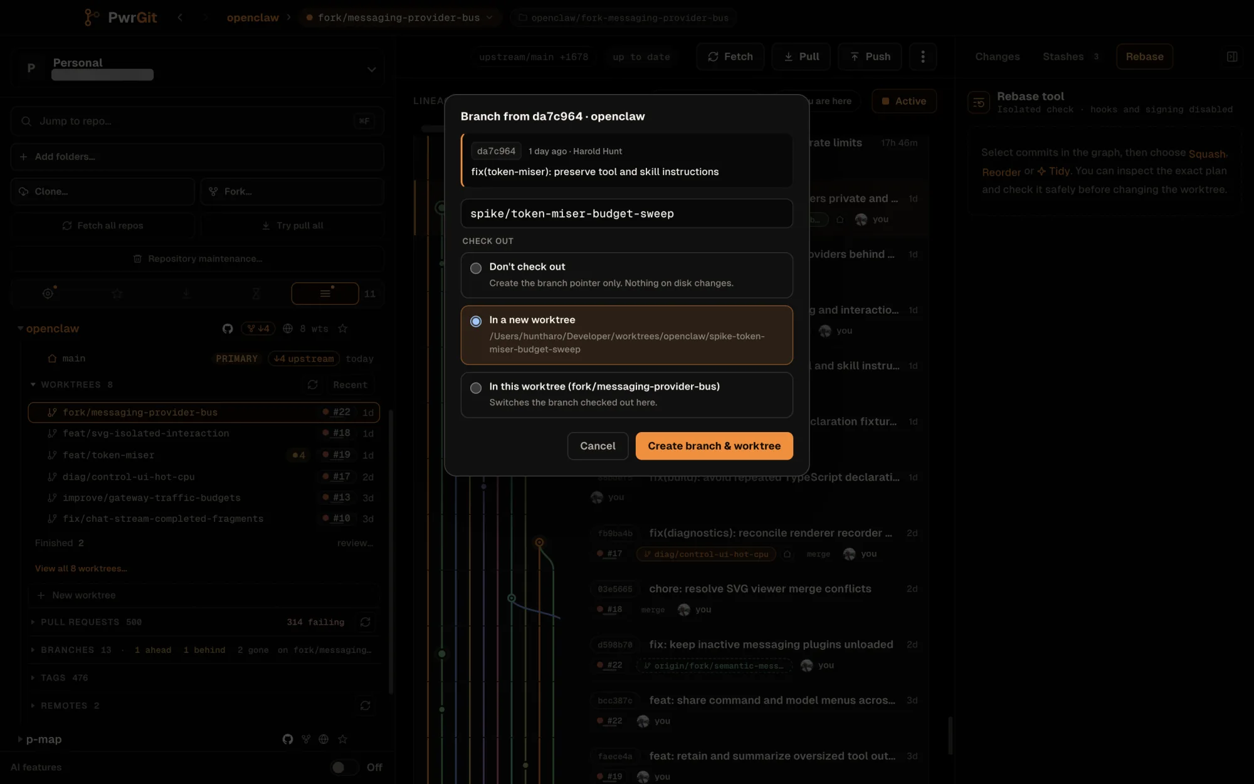1254x784 pixels.
Task: Switch to the Changes tab
Action: point(997,56)
